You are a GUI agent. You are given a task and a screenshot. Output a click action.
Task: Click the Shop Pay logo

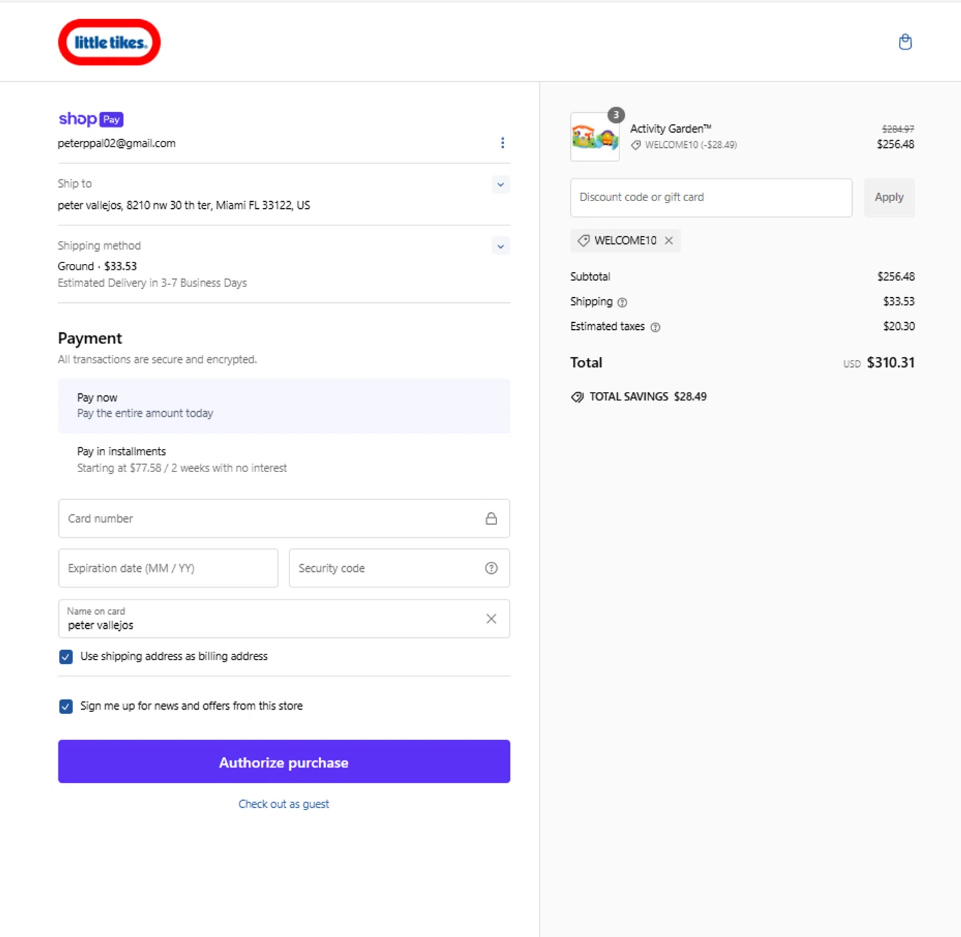[90, 119]
